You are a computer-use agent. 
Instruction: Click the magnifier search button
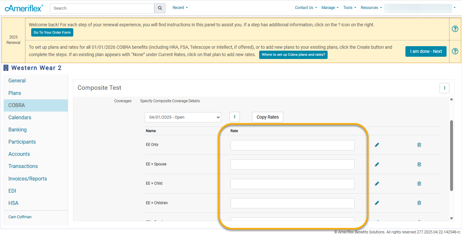tap(160, 8)
